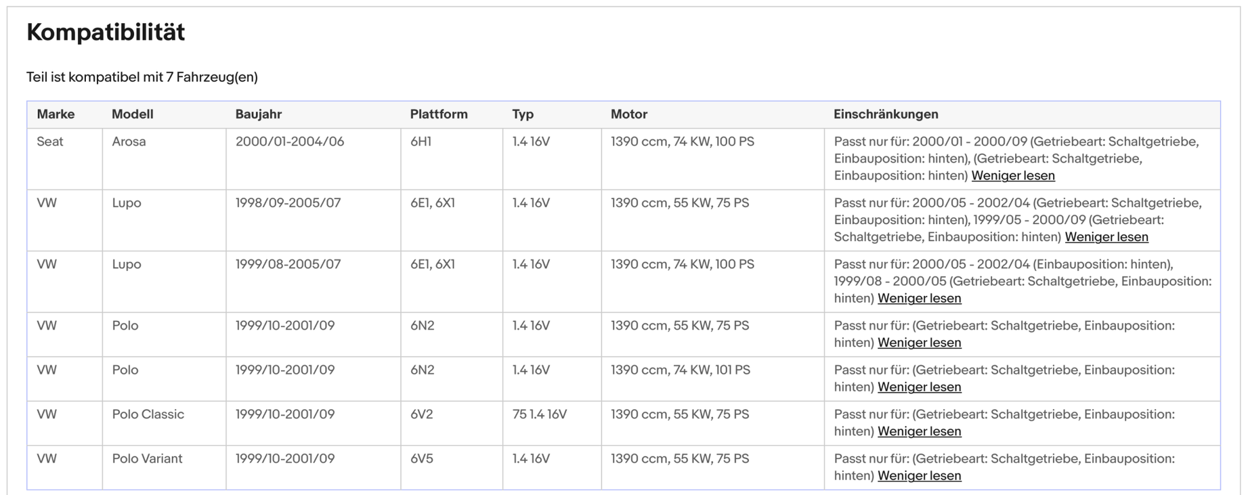Click Weniger lesen in Lupo 100 PS row
Screen dimensions: 1248x495
(x=919, y=298)
